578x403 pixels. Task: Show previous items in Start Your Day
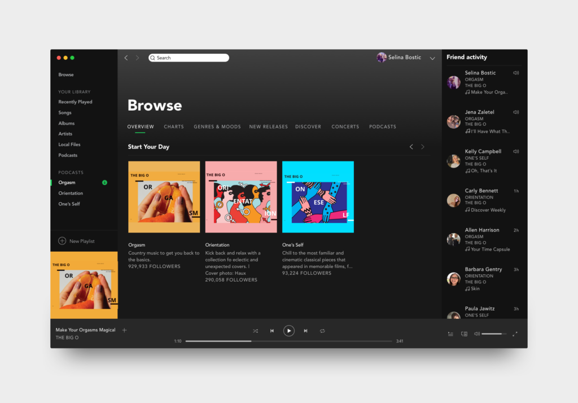point(411,147)
